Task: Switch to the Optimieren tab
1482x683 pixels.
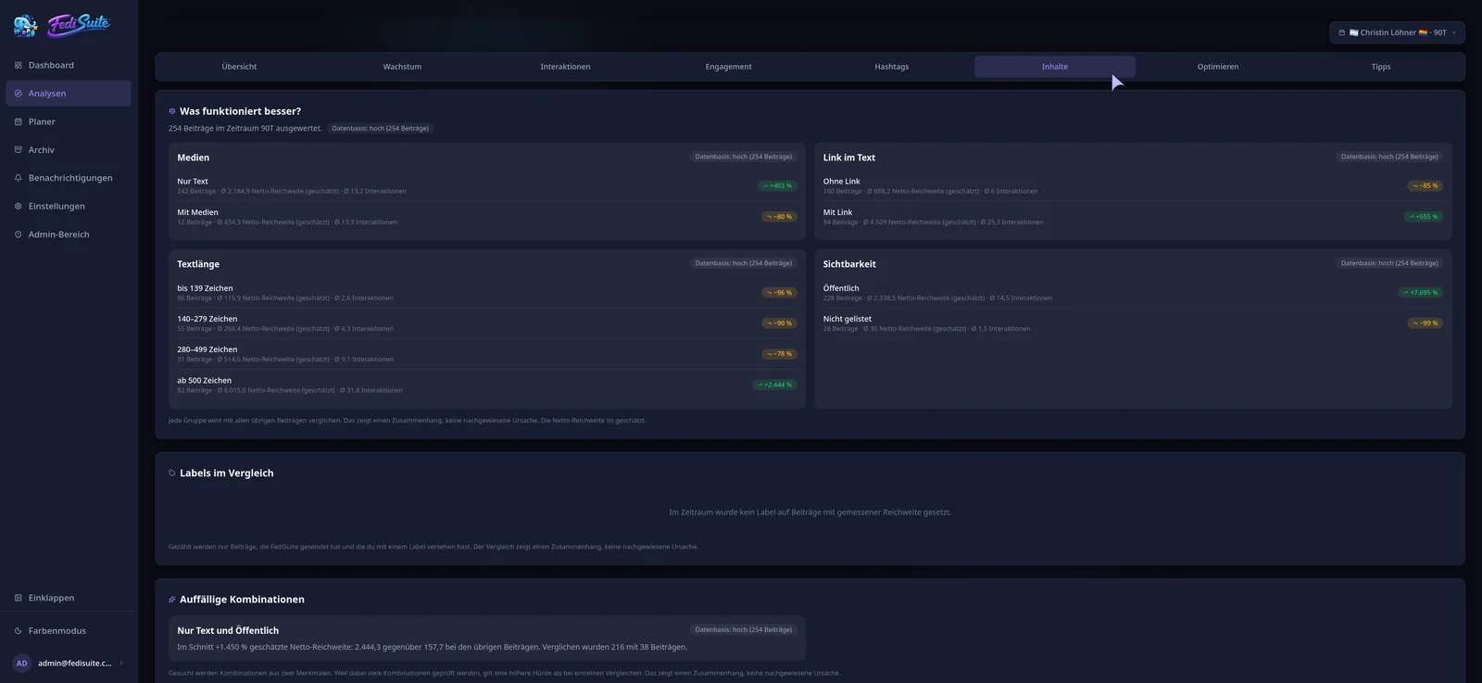Action: point(1218,67)
